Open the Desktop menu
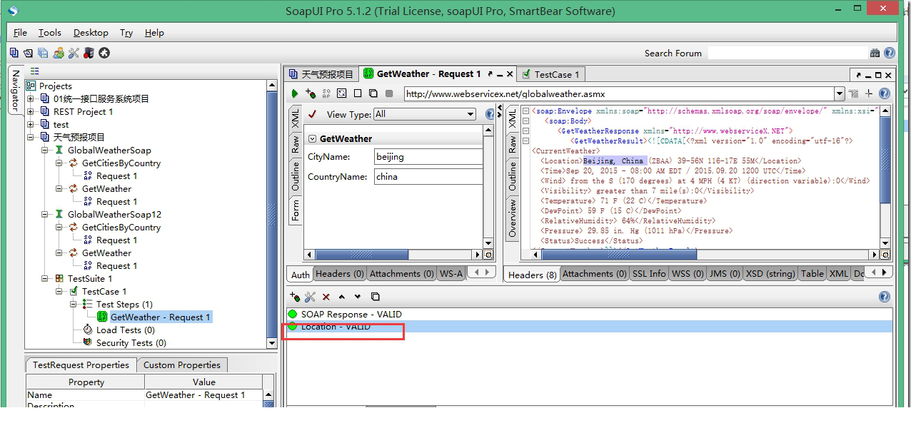This screenshot has width=911, height=423. 91,33
